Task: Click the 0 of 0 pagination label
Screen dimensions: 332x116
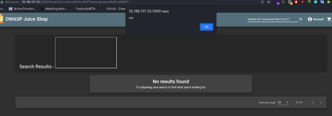Action: click(299, 103)
